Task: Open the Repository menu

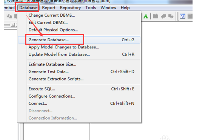Action: (70, 8)
